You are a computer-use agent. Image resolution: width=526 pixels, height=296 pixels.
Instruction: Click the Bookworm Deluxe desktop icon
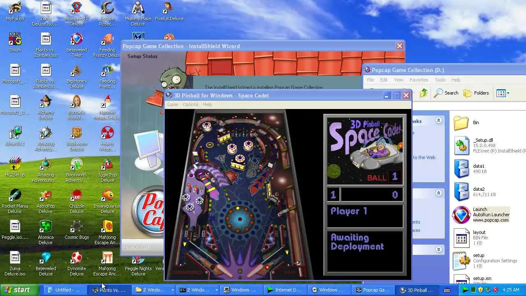pyautogui.click(x=76, y=139)
